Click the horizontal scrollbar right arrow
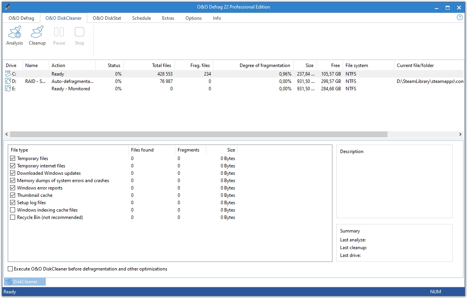 [x=460, y=134]
